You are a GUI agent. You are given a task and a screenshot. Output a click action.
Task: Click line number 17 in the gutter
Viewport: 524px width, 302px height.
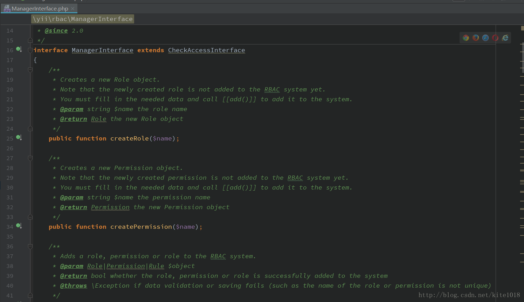10,60
